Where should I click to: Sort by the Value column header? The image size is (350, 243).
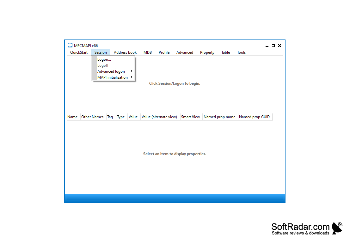coord(134,117)
